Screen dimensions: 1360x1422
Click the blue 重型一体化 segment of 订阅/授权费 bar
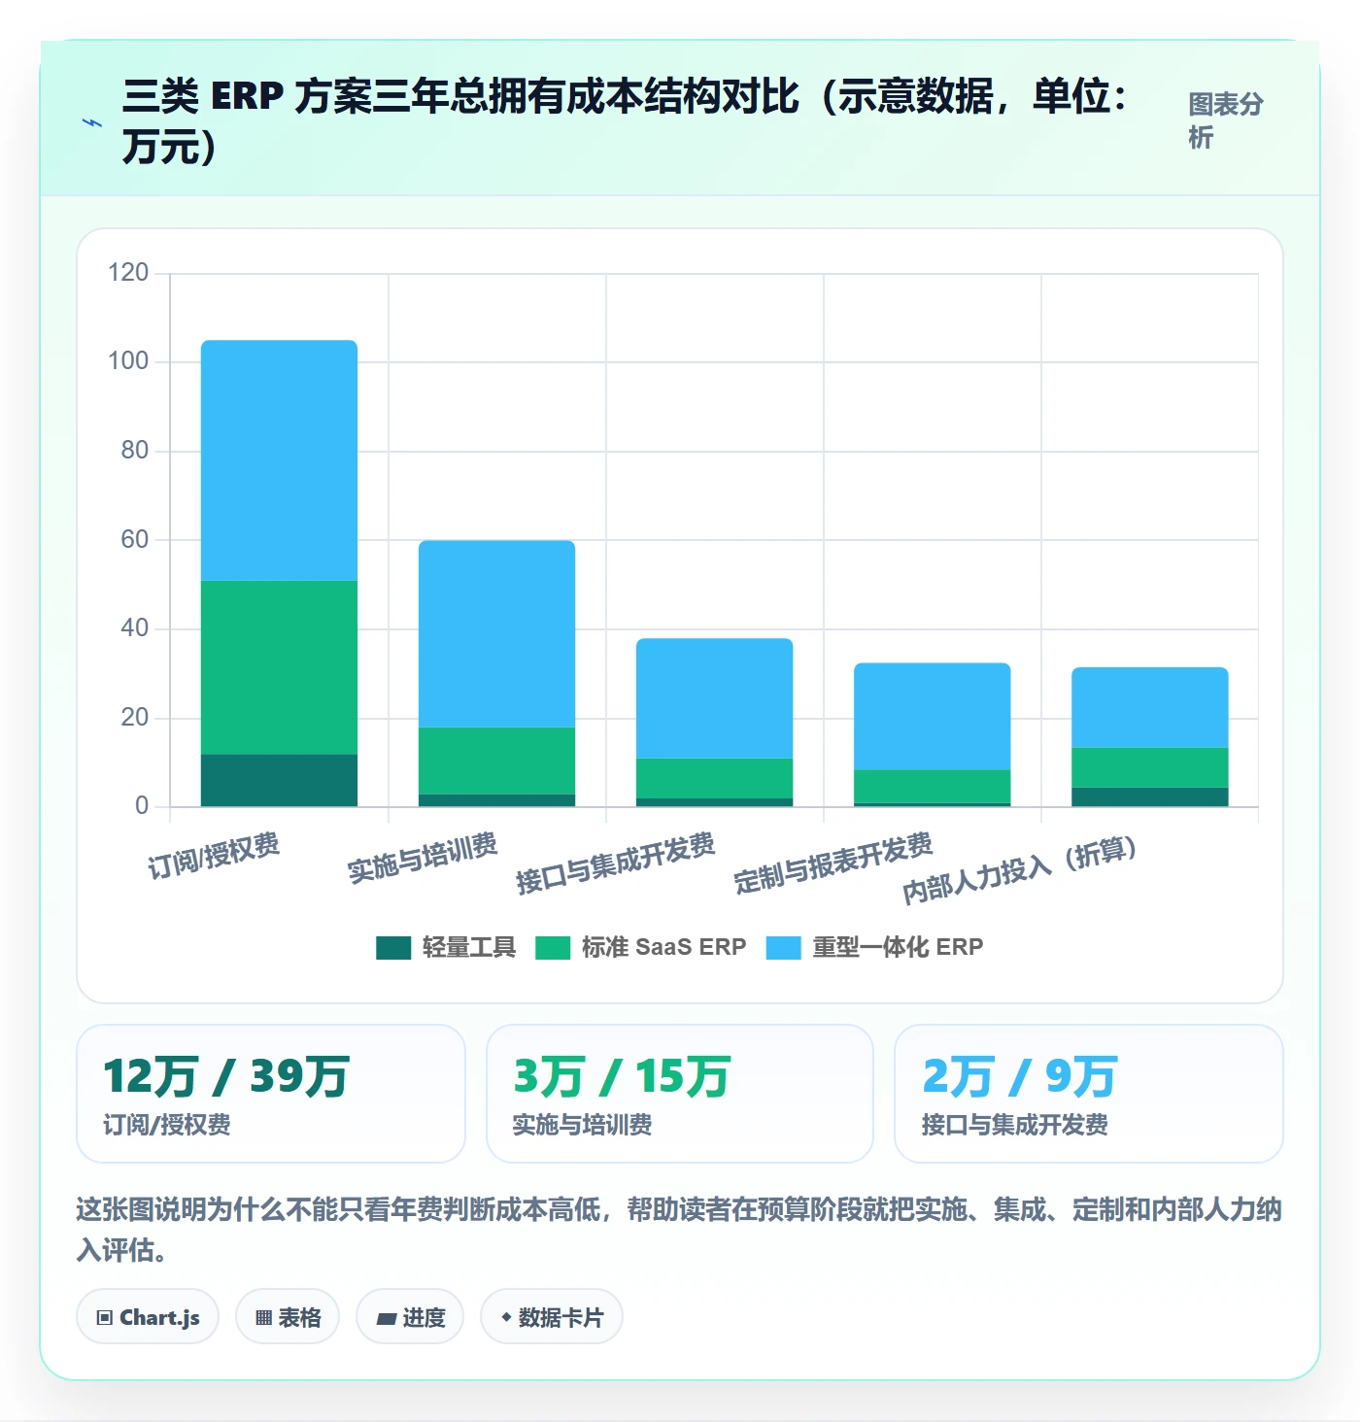(279, 460)
